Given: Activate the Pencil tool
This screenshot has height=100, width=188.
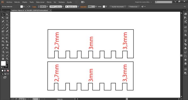Looking at the screenshot, I should (7, 28).
